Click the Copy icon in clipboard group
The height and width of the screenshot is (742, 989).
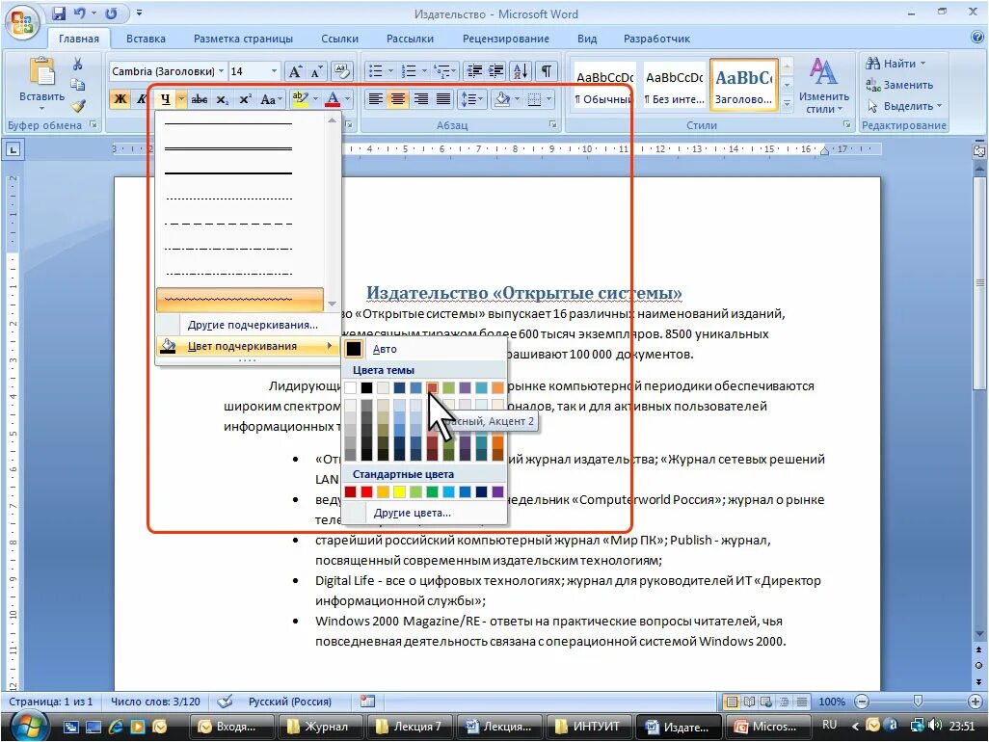tap(77, 85)
